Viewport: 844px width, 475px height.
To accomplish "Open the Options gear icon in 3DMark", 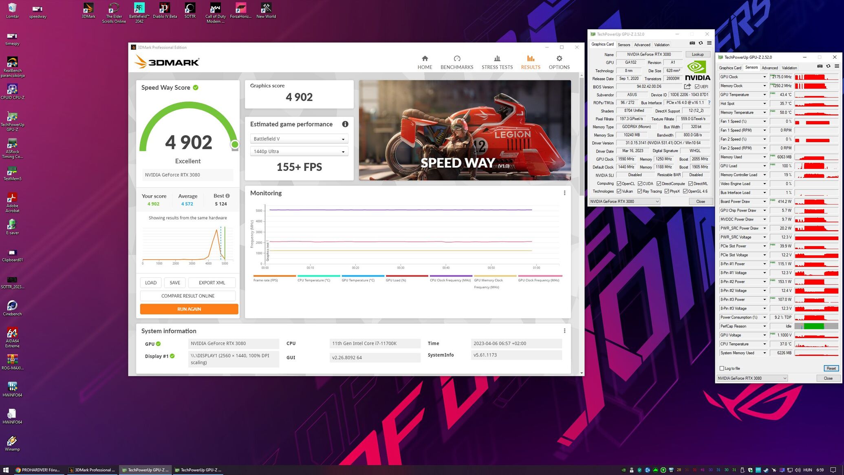I will coord(559,58).
